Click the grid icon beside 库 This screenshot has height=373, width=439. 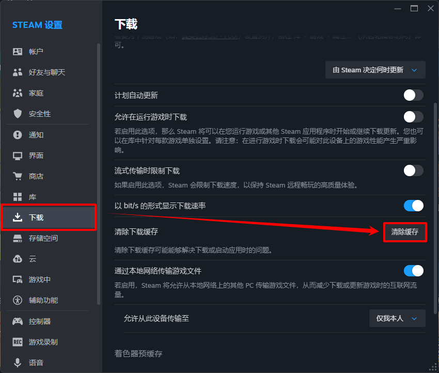pos(18,197)
